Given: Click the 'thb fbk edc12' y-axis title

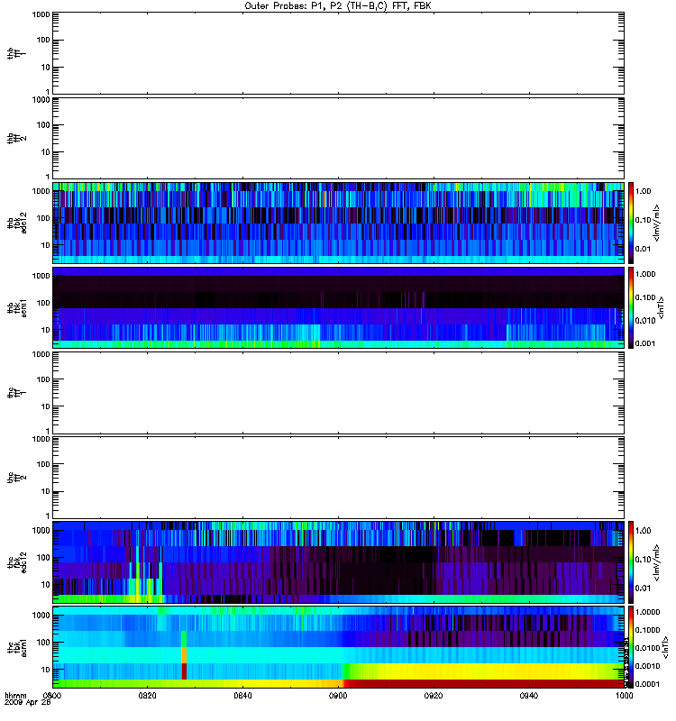Looking at the screenshot, I should tap(16, 223).
